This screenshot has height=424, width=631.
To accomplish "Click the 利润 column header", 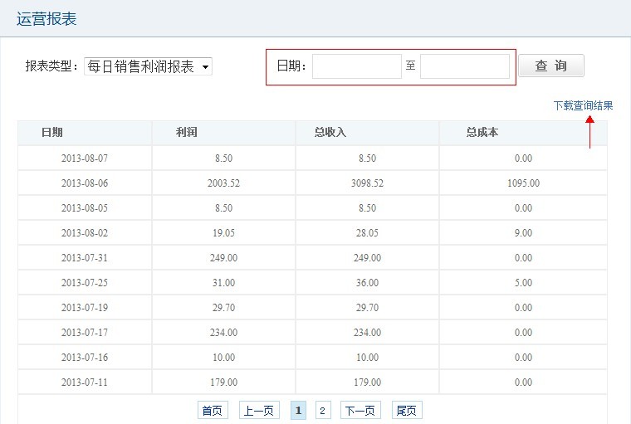I will click(186, 133).
